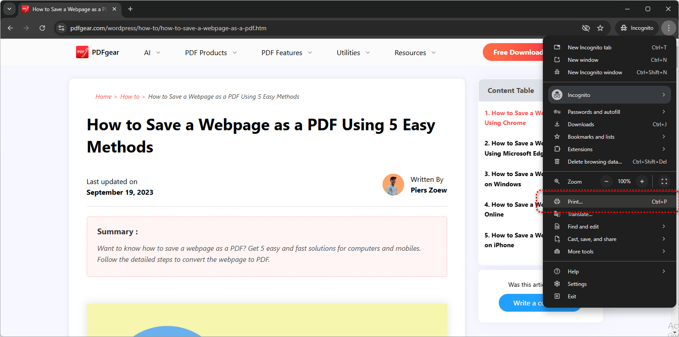The height and width of the screenshot is (337, 679).
Task: Open author link Piers Zoew
Action: click(x=428, y=190)
